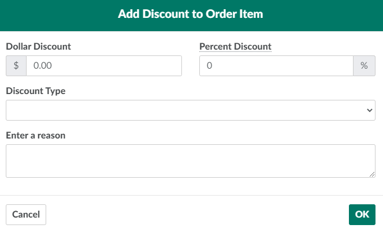Open the Discount Type select box
The height and width of the screenshot is (232, 383).
pos(190,110)
